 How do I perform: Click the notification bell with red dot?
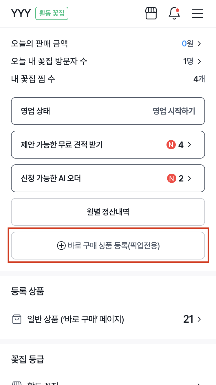point(174,14)
